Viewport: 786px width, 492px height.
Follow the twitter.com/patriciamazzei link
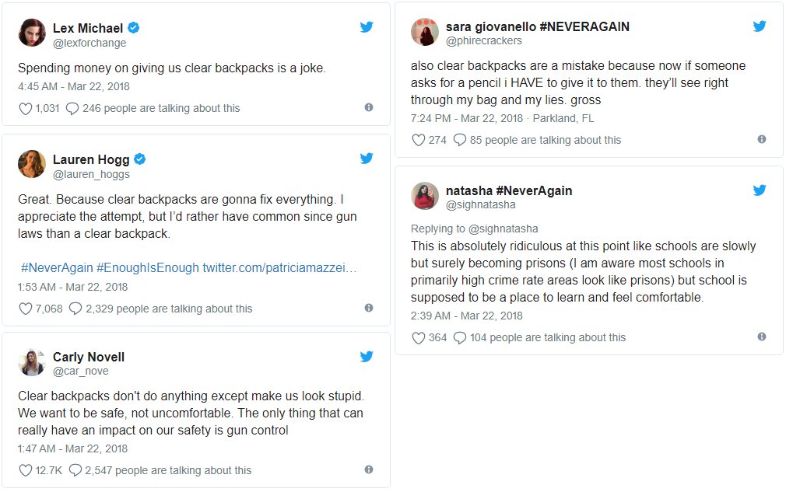click(x=279, y=267)
